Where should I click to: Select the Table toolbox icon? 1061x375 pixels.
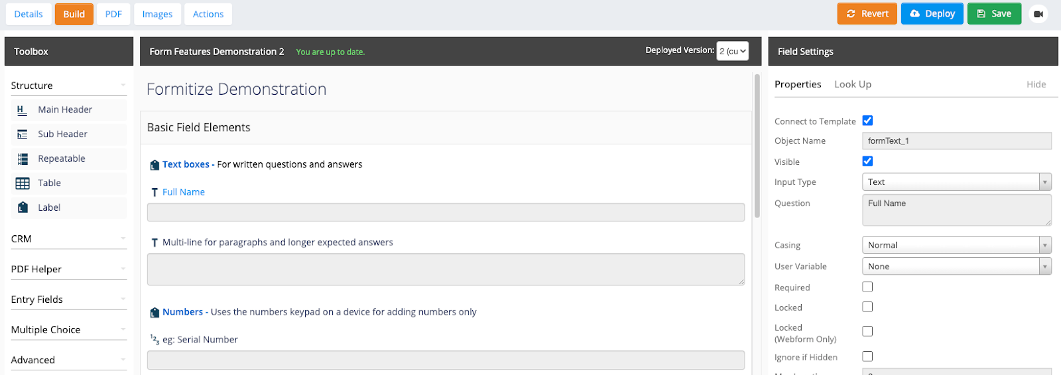pyautogui.click(x=23, y=184)
